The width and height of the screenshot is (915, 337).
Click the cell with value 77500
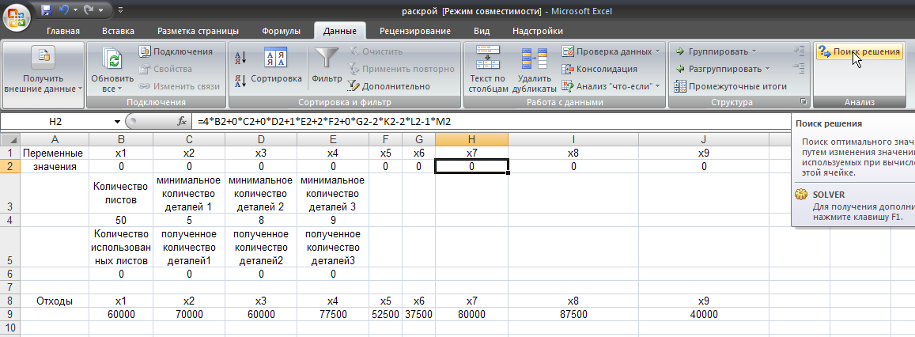tap(333, 314)
